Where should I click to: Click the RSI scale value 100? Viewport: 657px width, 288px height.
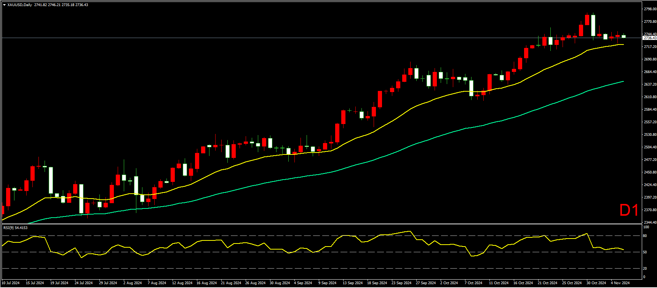point(646,227)
